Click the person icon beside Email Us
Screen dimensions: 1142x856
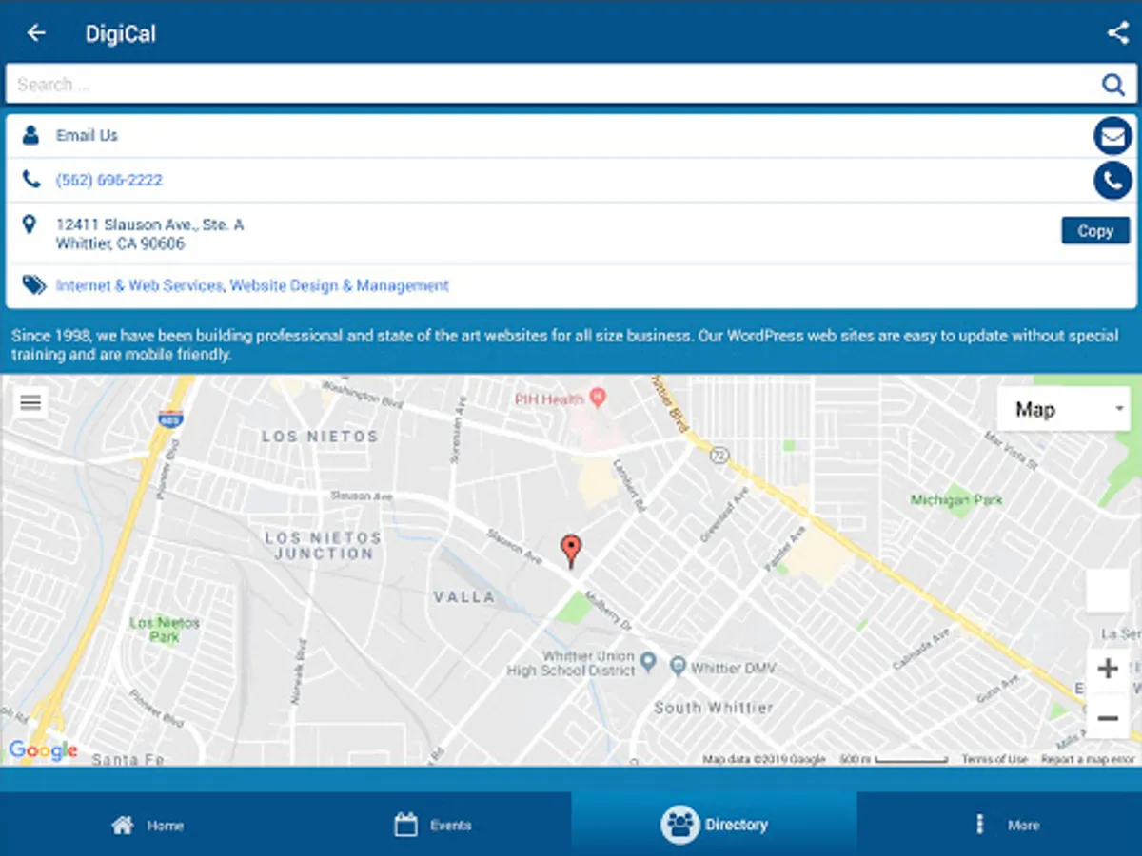31,135
